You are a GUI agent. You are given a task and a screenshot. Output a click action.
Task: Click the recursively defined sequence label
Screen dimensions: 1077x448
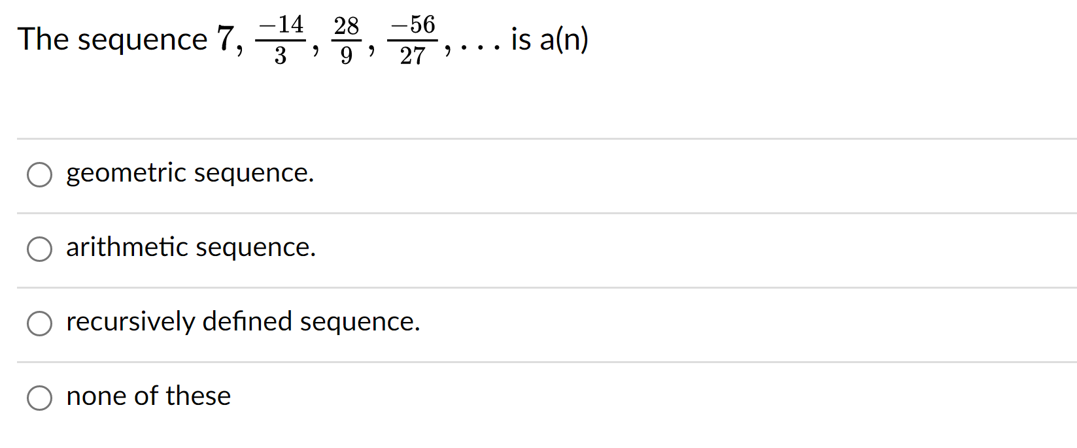coord(243,322)
